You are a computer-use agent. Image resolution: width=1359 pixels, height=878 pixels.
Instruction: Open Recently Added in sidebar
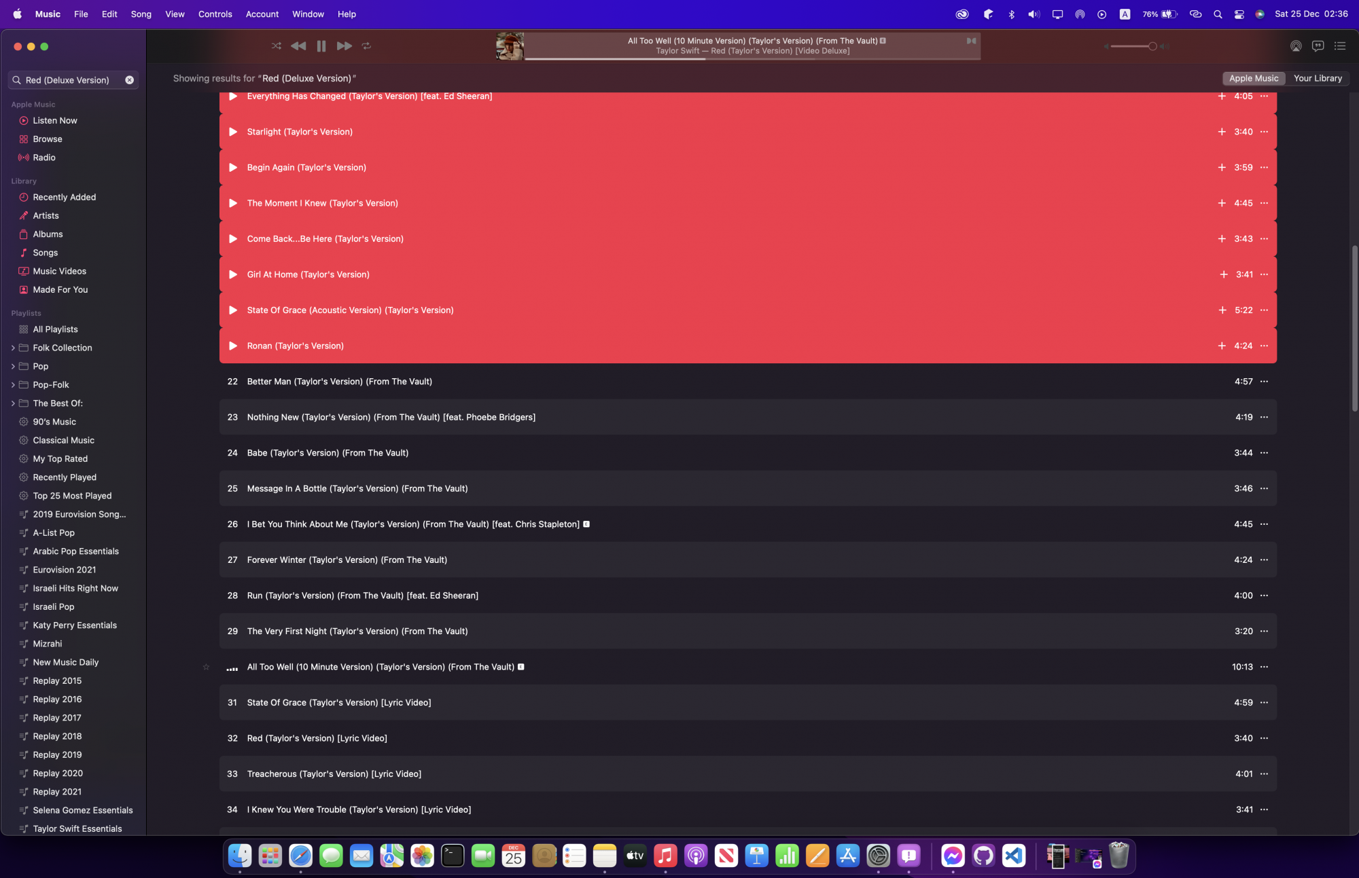pyautogui.click(x=65, y=197)
